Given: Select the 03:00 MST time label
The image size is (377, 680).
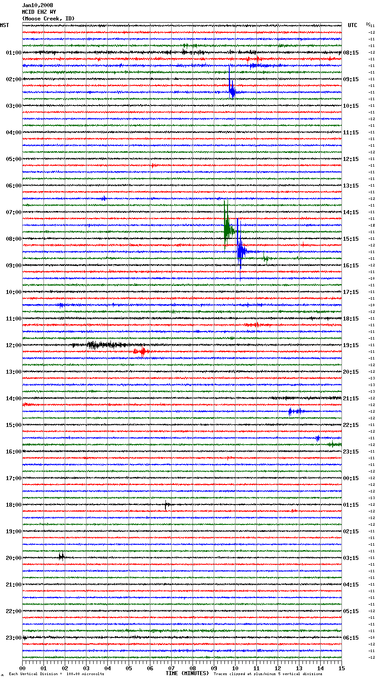Looking at the screenshot, I should [x=13, y=106].
